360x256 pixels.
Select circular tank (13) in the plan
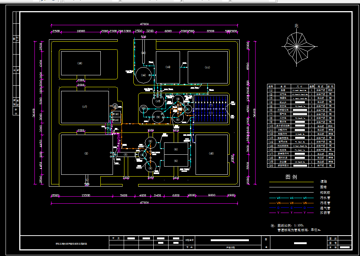tap(158, 101)
